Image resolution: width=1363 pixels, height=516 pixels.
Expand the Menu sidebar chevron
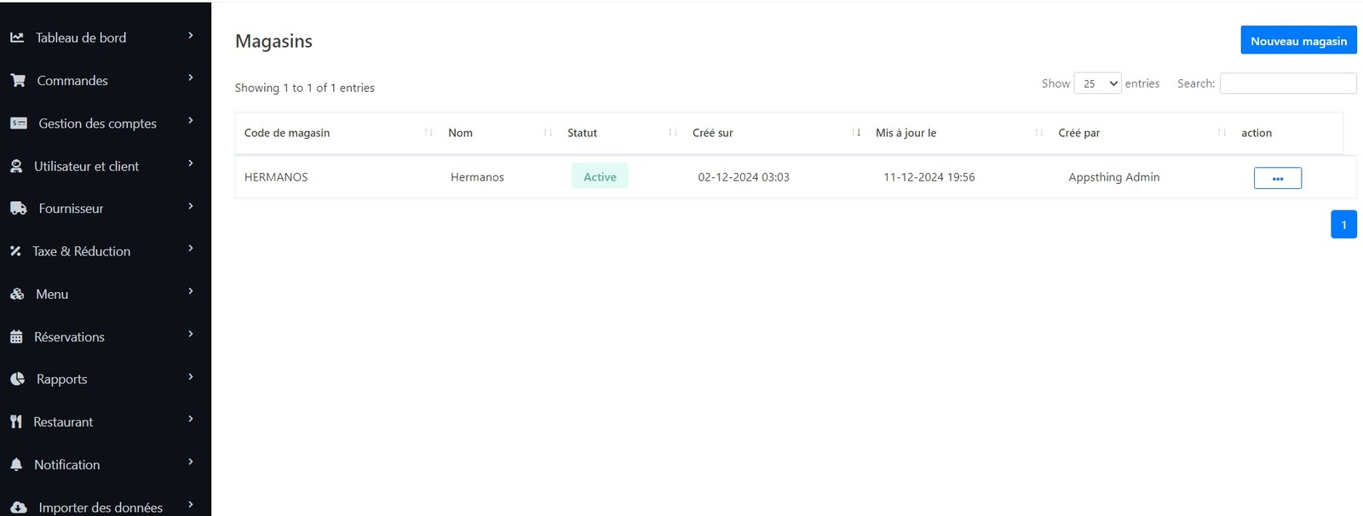(191, 291)
